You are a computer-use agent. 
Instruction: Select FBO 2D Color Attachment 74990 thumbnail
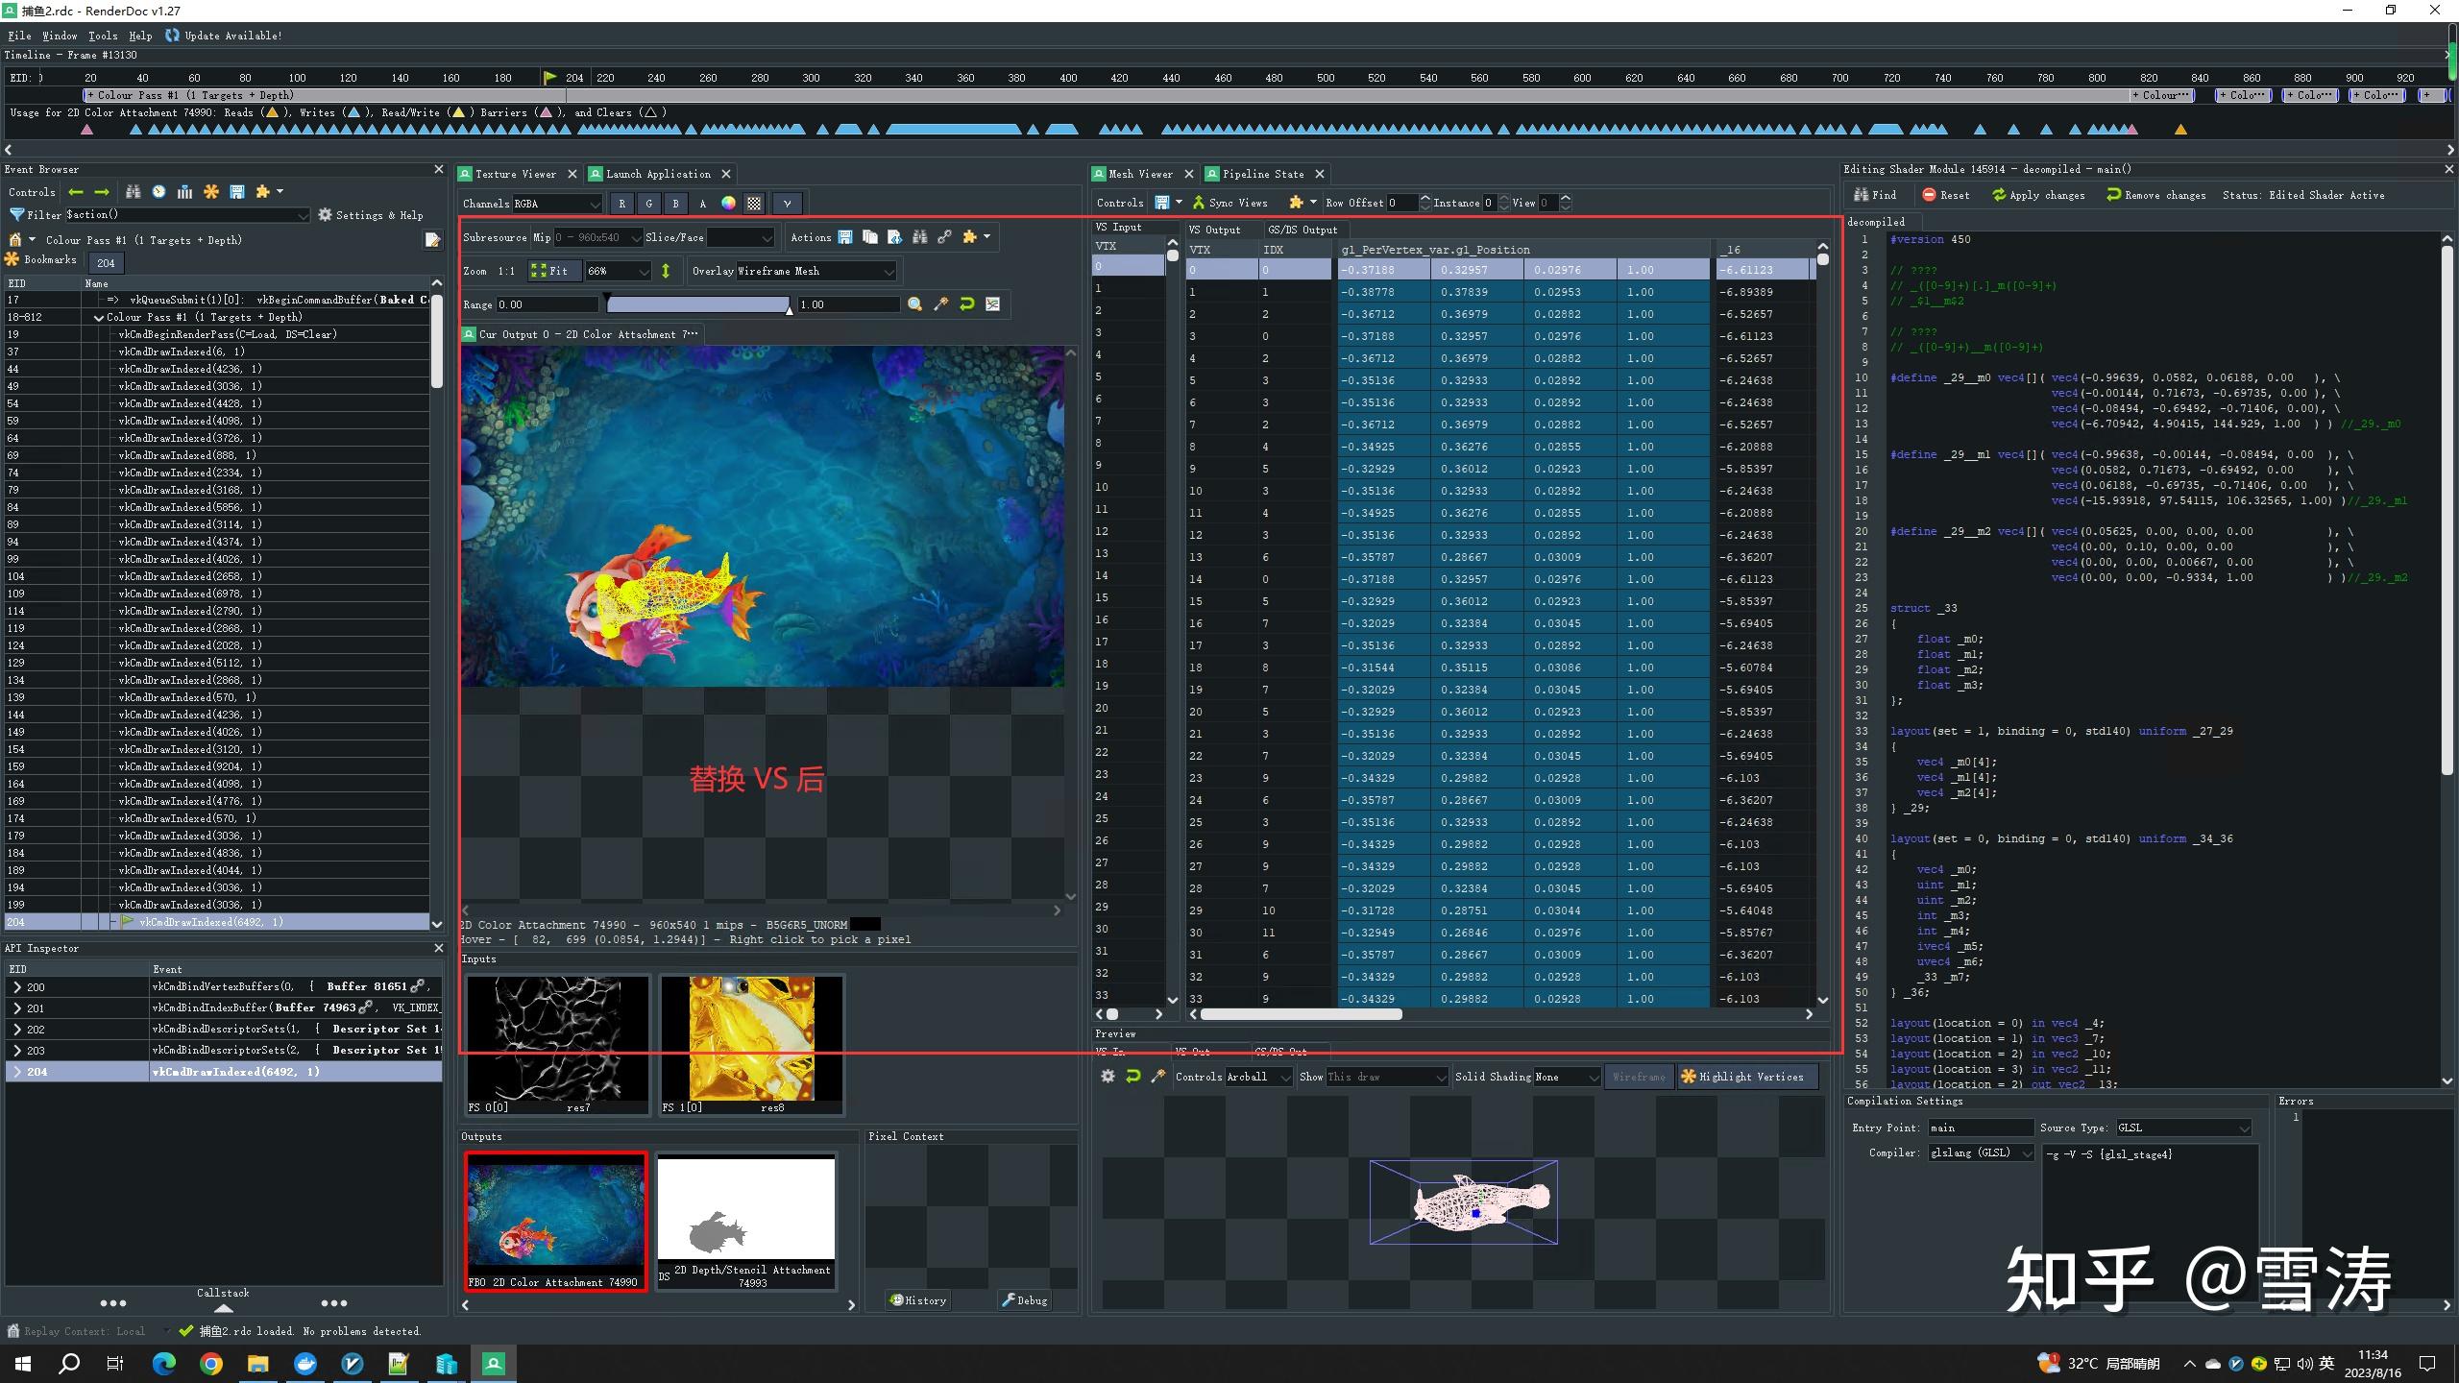point(556,1222)
